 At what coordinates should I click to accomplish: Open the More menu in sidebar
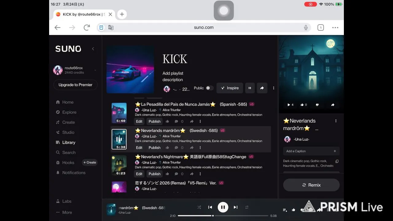pyautogui.click(x=64, y=212)
